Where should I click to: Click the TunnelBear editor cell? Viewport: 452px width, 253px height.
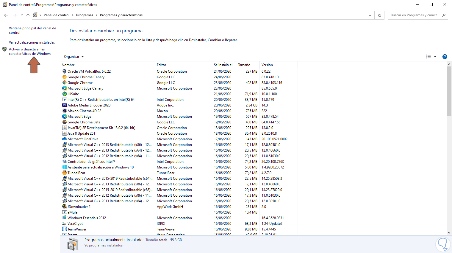tap(166, 173)
